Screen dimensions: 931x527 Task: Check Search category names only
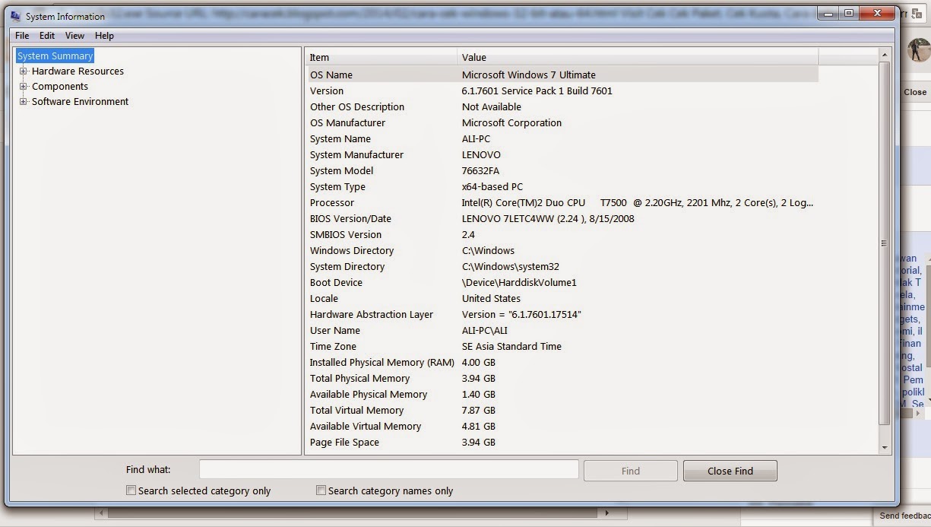click(321, 490)
